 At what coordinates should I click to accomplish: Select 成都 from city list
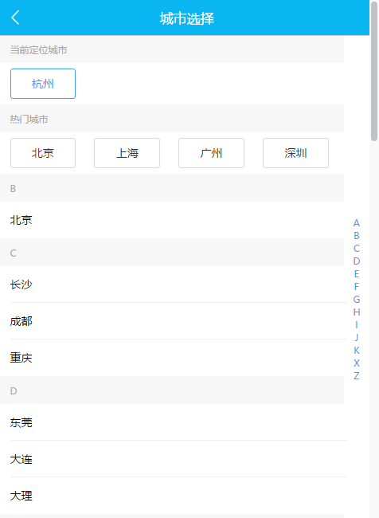pyautogui.click(x=172, y=321)
